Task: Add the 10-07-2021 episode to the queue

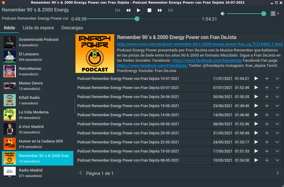Action: click(x=267, y=78)
